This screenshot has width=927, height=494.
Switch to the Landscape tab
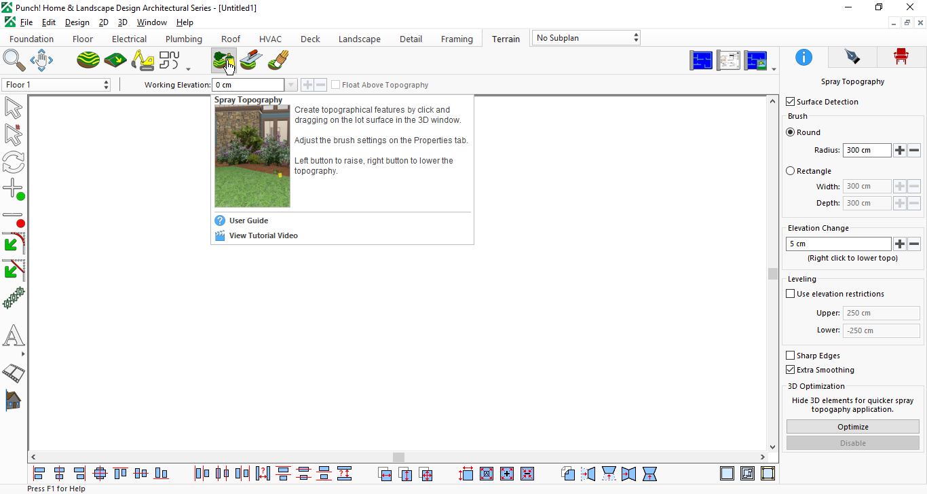click(x=360, y=39)
